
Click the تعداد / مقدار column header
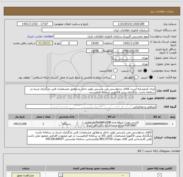43,117
